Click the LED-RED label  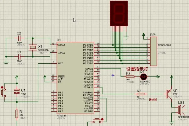(145, 81)
